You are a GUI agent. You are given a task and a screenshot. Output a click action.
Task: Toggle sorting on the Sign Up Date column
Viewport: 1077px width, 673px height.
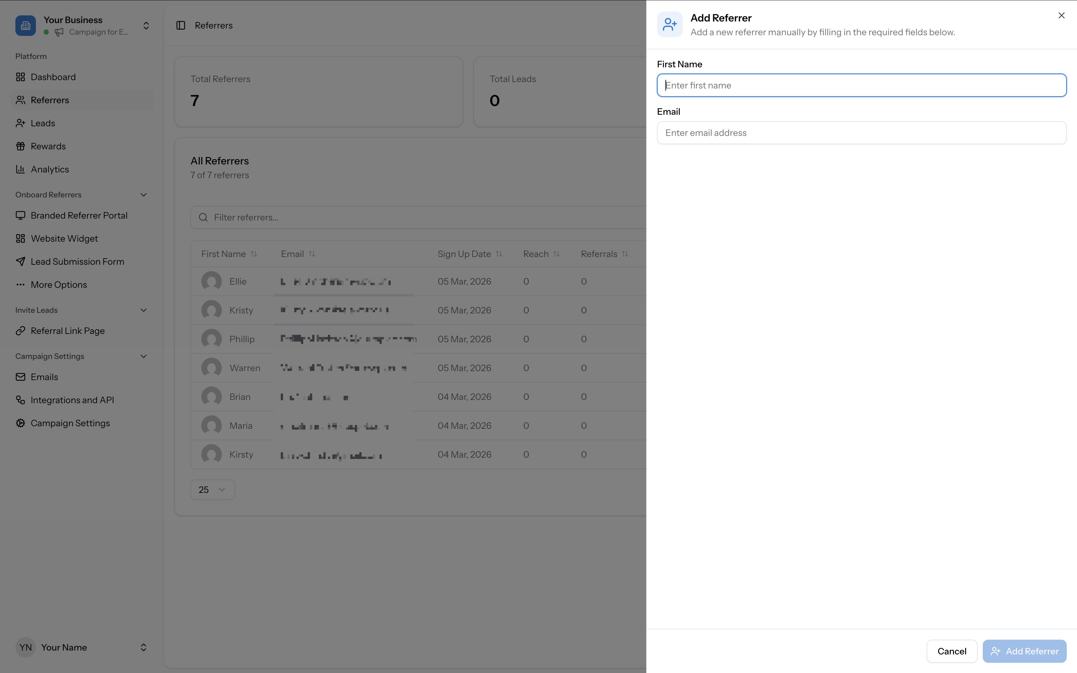tap(499, 254)
